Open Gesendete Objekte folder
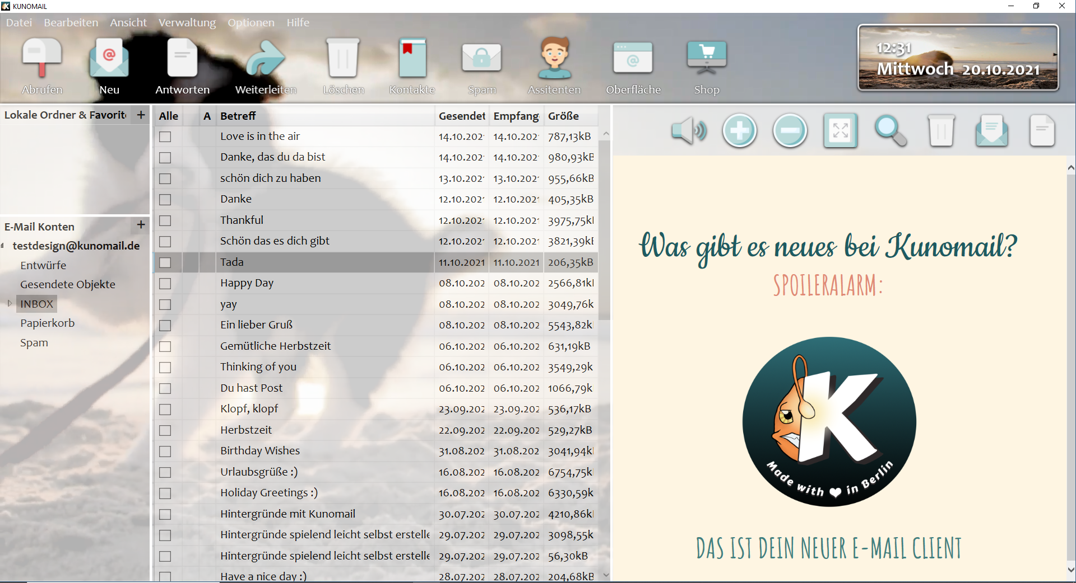 (x=68, y=284)
